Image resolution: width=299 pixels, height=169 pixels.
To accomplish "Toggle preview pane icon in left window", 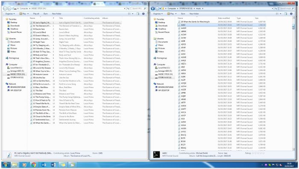I will click(138, 14).
